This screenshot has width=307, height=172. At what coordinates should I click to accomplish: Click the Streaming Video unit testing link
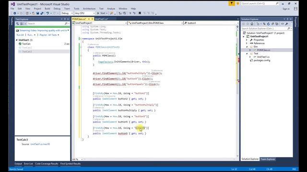pyautogui.click(x=43, y=31)
